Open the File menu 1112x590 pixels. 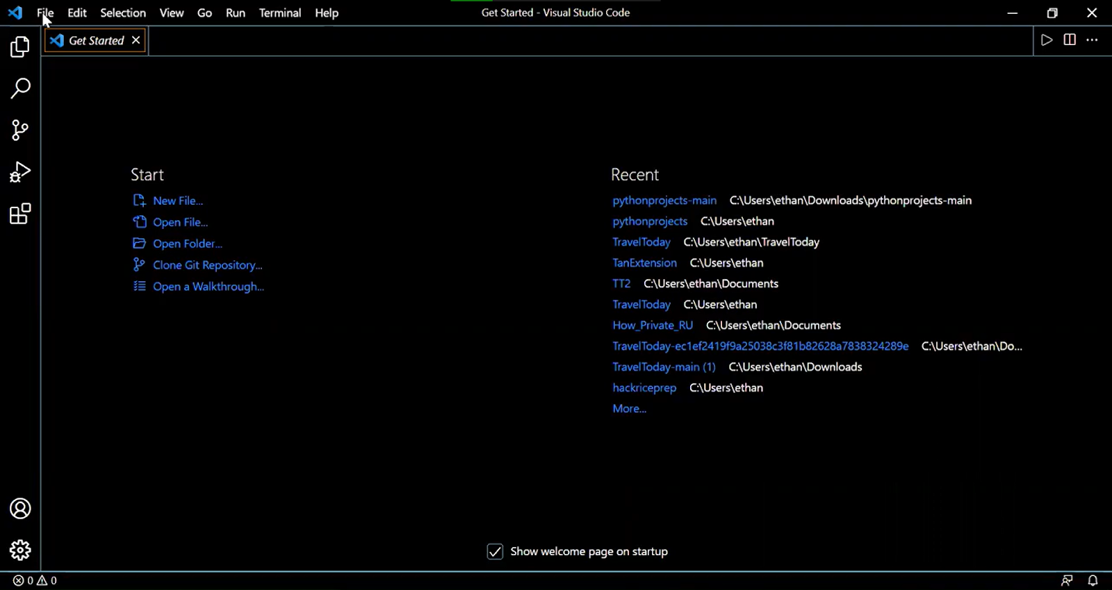pos(45,12)
